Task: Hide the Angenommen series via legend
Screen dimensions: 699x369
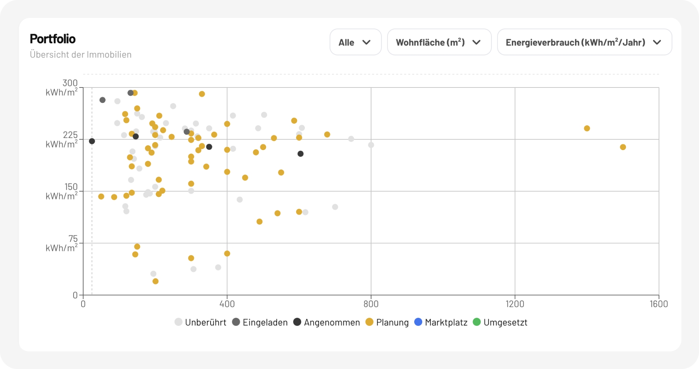Action: pos(326,322)
